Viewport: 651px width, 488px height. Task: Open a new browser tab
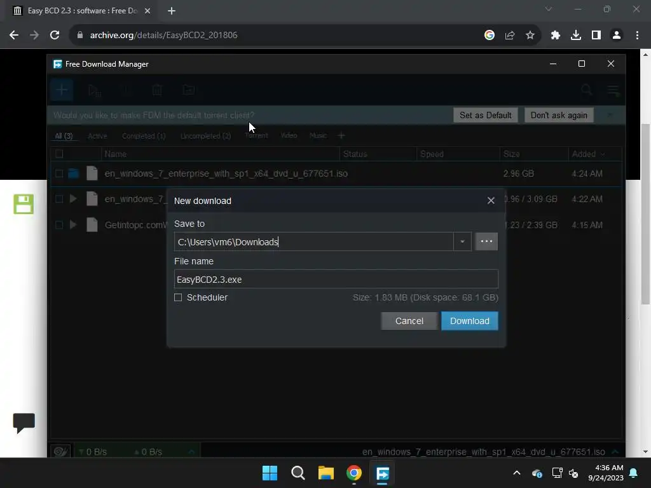(x=172, y=11)
